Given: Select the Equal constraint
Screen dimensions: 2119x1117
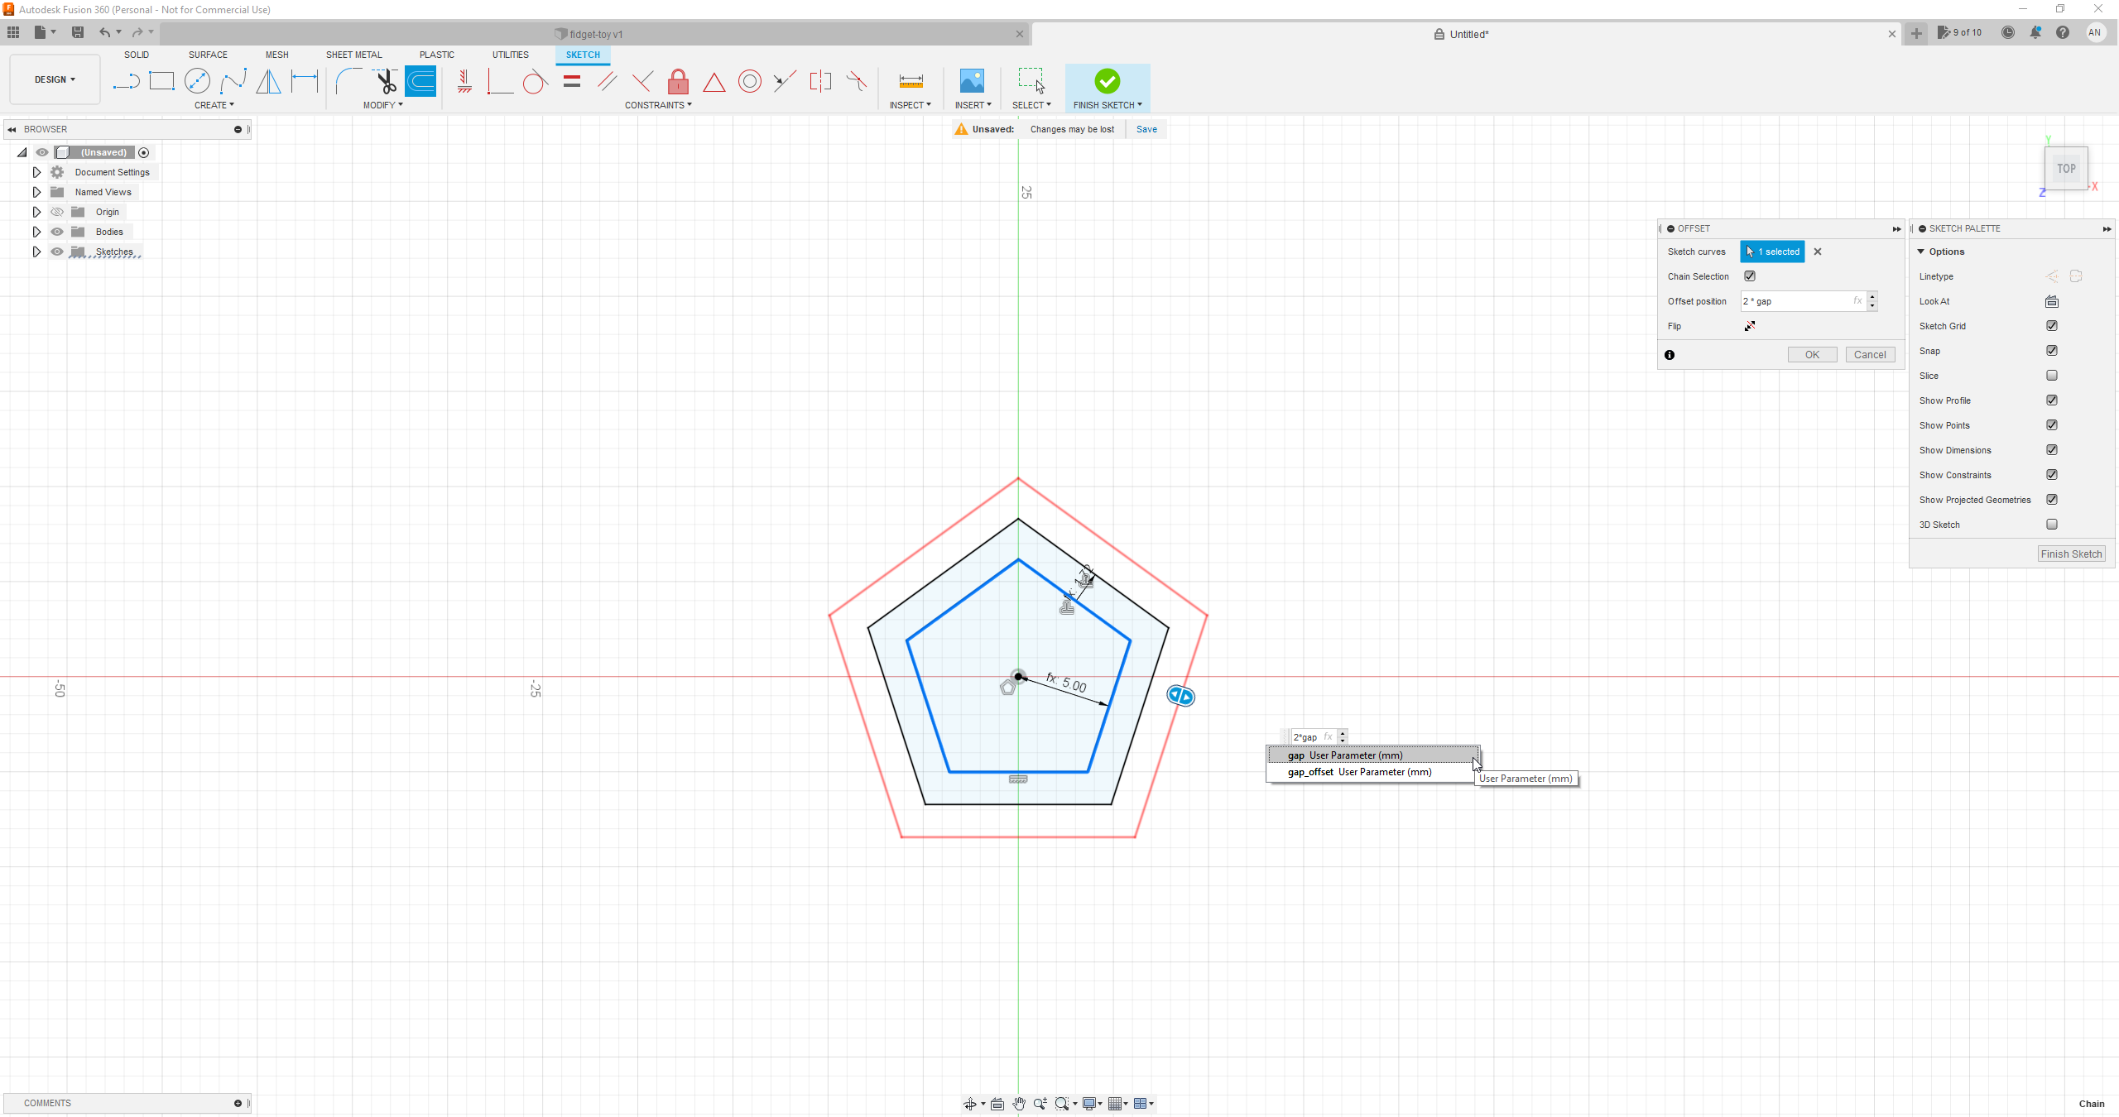Looking at the screenshot, I should [x=571, y=81].
